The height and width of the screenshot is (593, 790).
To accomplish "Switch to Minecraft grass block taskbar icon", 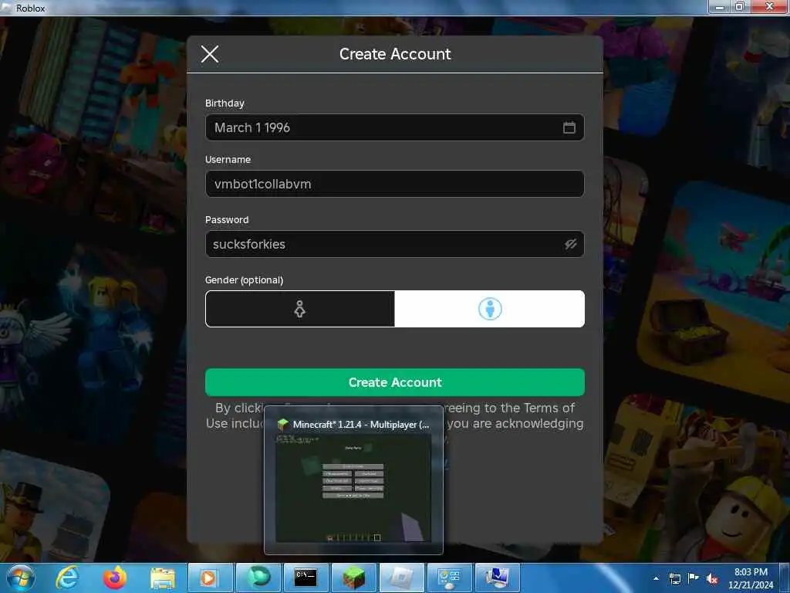I will [353, 578].
